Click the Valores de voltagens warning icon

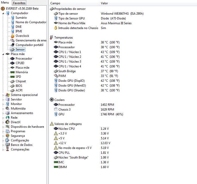(x=52, y=124)
